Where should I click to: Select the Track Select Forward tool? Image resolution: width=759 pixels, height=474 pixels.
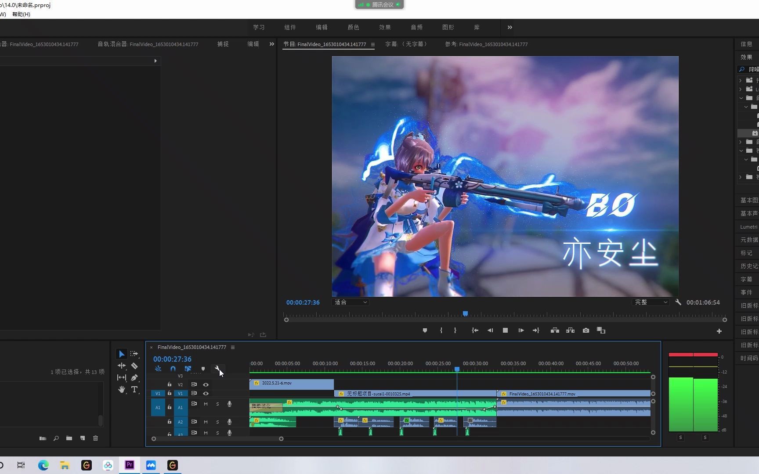(x=134, y=354)
